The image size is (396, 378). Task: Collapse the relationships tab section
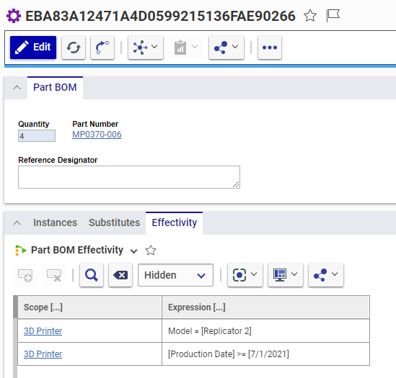17,223
